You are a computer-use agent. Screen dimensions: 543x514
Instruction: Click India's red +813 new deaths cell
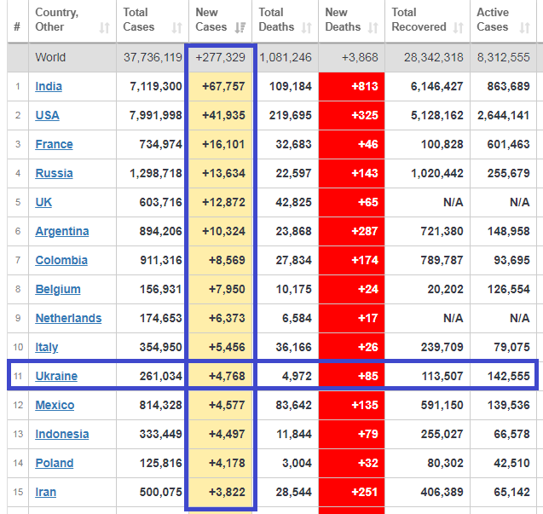tap(351, 87)
